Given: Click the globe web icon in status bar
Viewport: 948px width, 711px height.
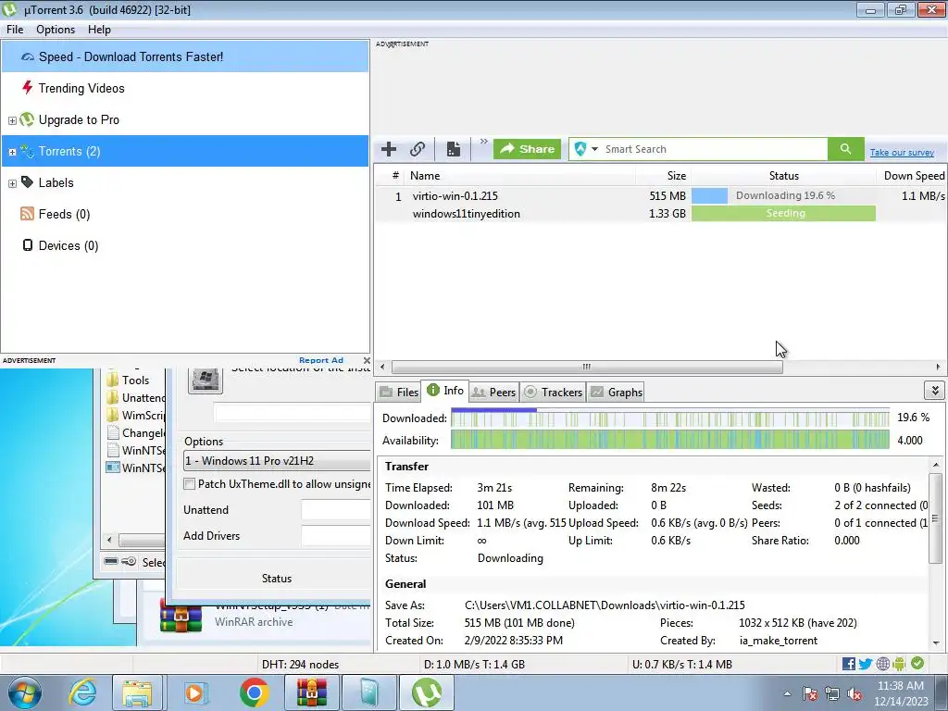Looking at the screenshot, I should point(882,665).
